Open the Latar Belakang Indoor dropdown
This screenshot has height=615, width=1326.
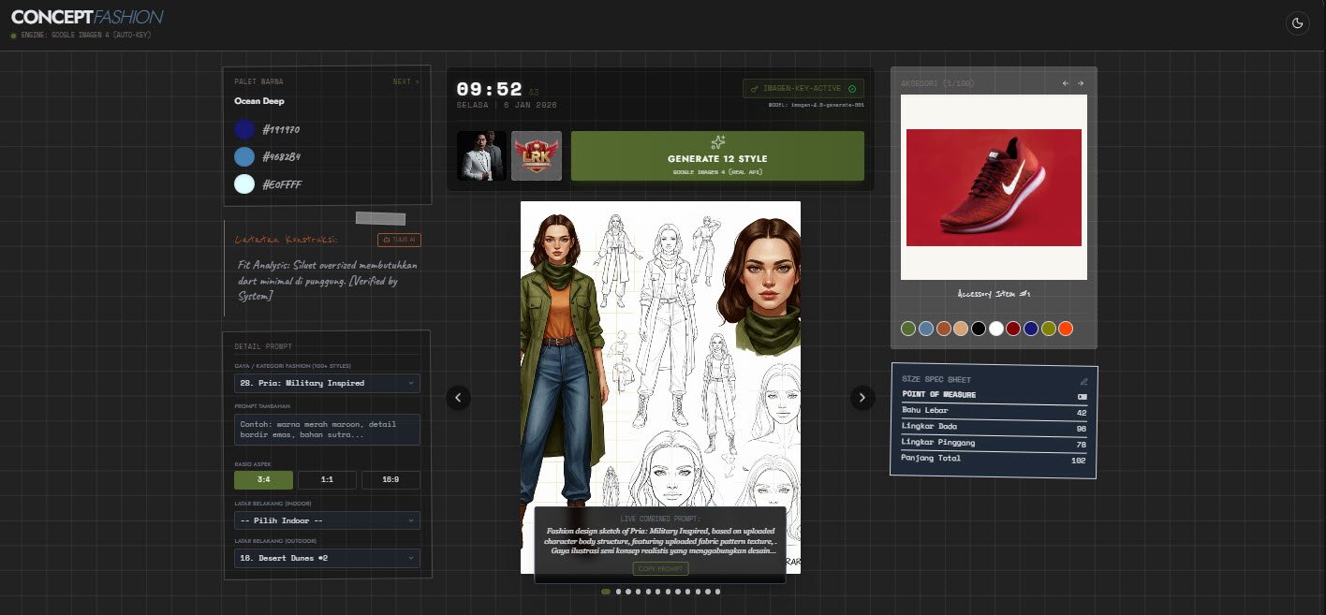327,520
